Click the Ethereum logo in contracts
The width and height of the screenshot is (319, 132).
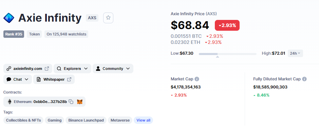pyautogui.click(x=10, y=102)
